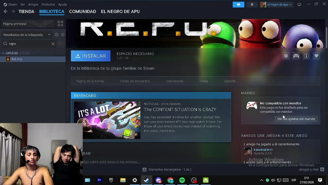Expand el negro de apu account dropdown
Image resolution: width=328 pixels, height=185 pixels.
click(x=276, y=5)
